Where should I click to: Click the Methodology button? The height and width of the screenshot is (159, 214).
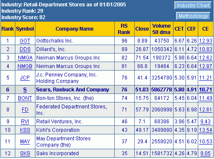[193, 16]
